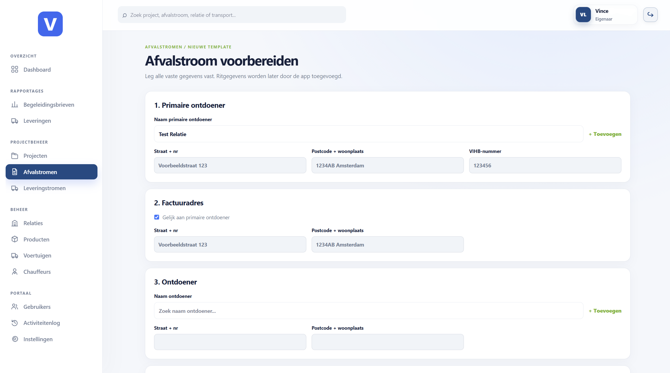Focus the global search field

[232, 15]
